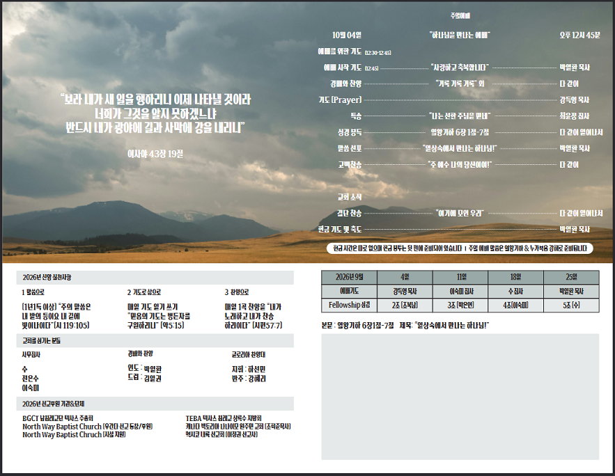Click "다 같이" in the 경배와 찬양 row
Viewport: 615px width, 476px height.
569,84
